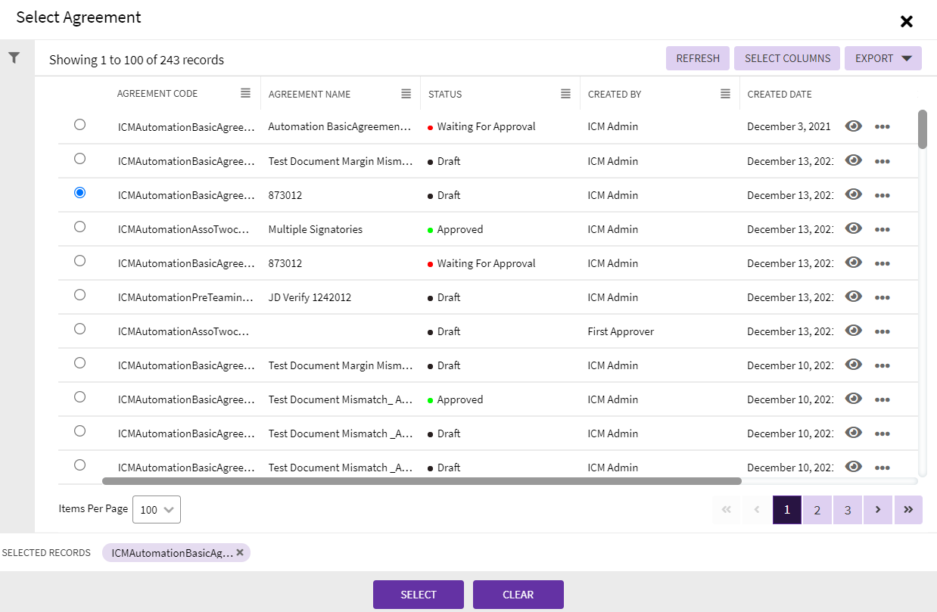Select the JD Verify 1242012 radio button
The image size is (937, 612).
[x=79, y=295]
